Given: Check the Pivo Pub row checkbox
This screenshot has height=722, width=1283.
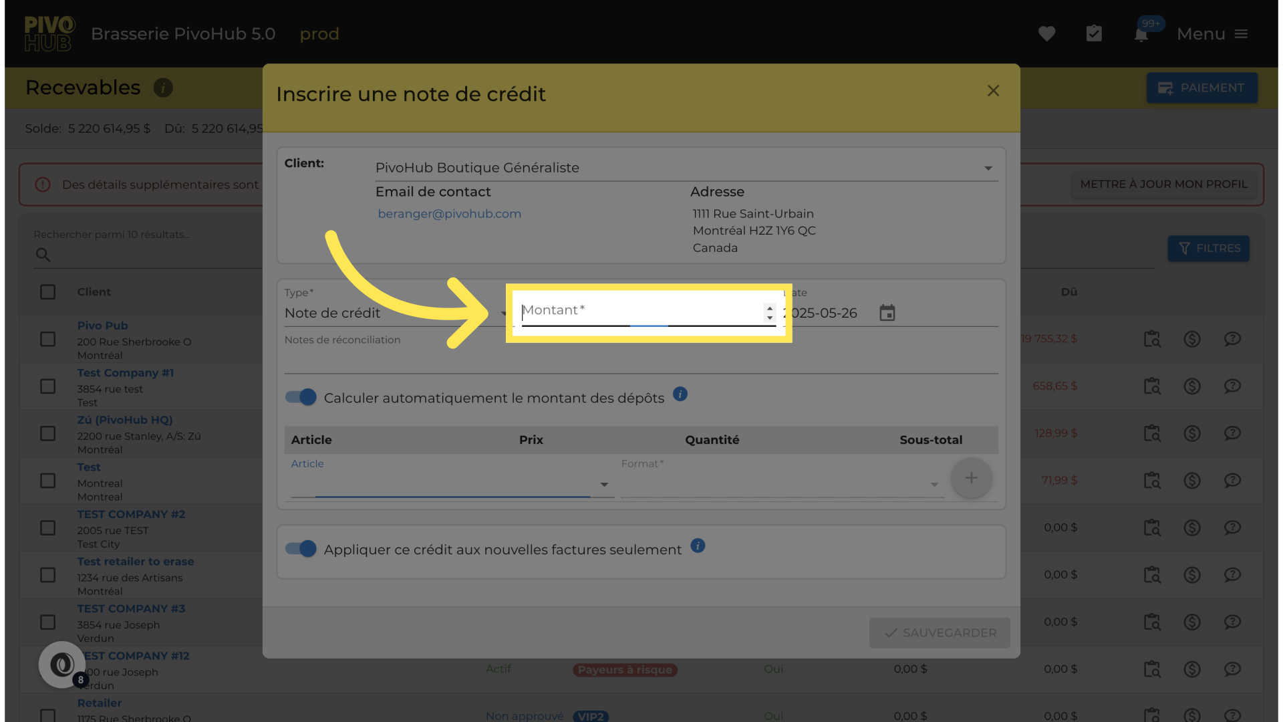Looking at the screenshot, I should (47, 339).
